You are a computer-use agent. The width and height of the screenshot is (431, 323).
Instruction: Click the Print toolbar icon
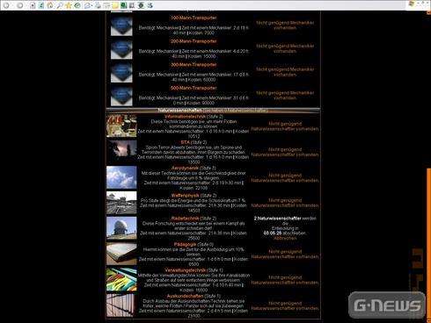coord(98,5)
